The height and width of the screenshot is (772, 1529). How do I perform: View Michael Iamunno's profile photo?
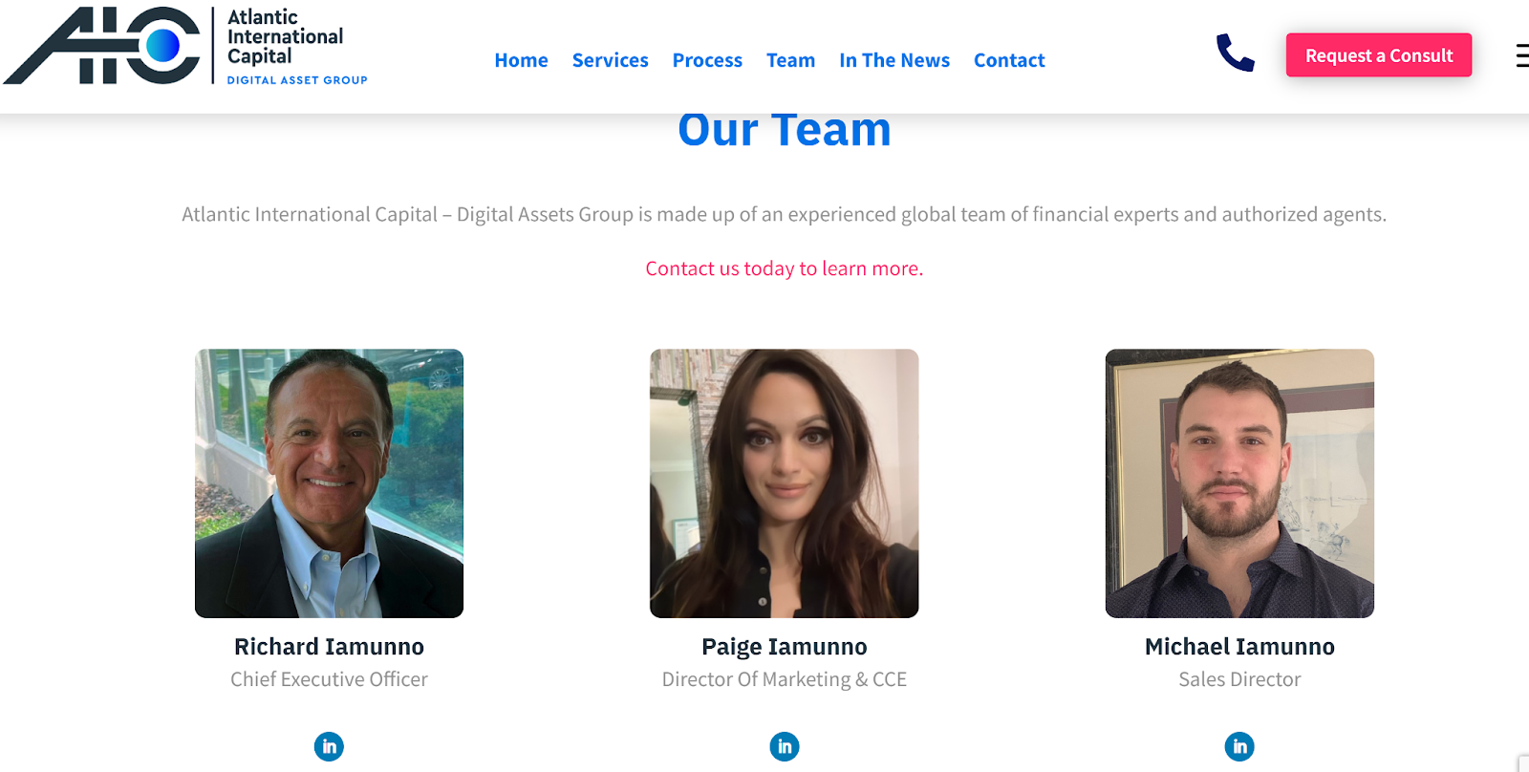pyautogui.click(x=1239, y=483)
